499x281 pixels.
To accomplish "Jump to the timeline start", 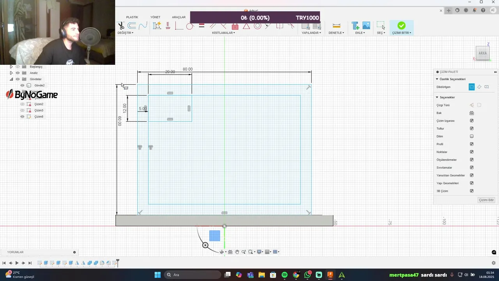I will (4, 263).
